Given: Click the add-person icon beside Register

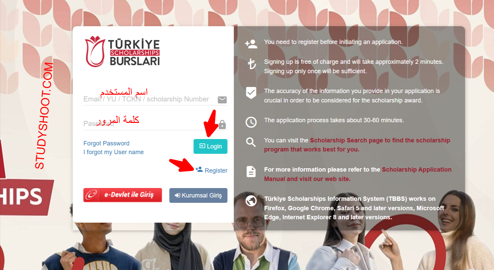Looking at the screenshot, I should (x=199, y=169).
